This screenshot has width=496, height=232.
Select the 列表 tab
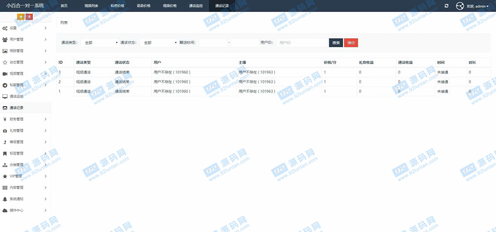[64, 23]
